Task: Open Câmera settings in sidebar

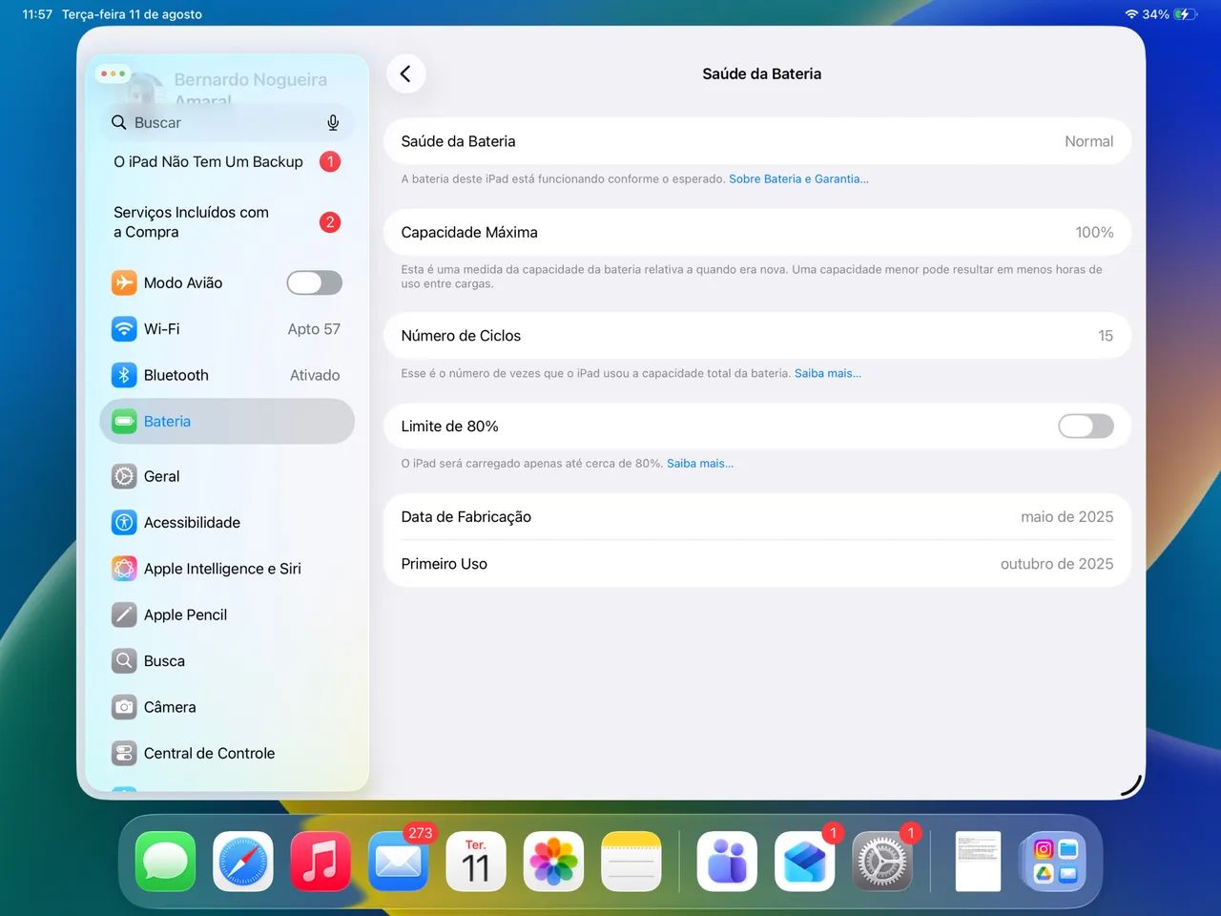Action: coord(227,707)
